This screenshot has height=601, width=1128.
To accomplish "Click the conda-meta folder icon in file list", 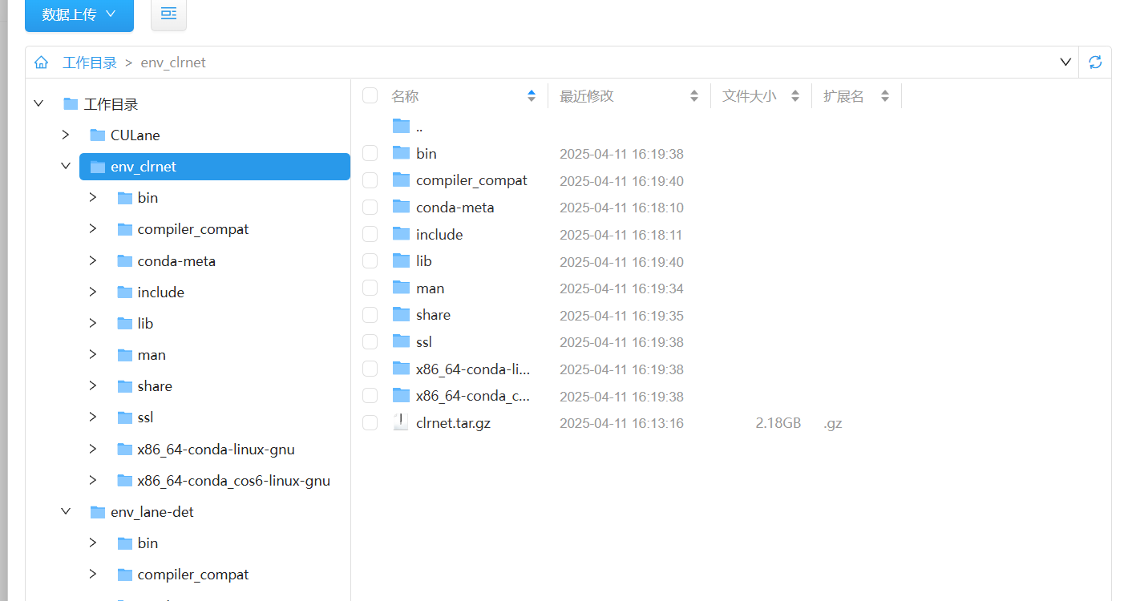I will click(401, 207).
